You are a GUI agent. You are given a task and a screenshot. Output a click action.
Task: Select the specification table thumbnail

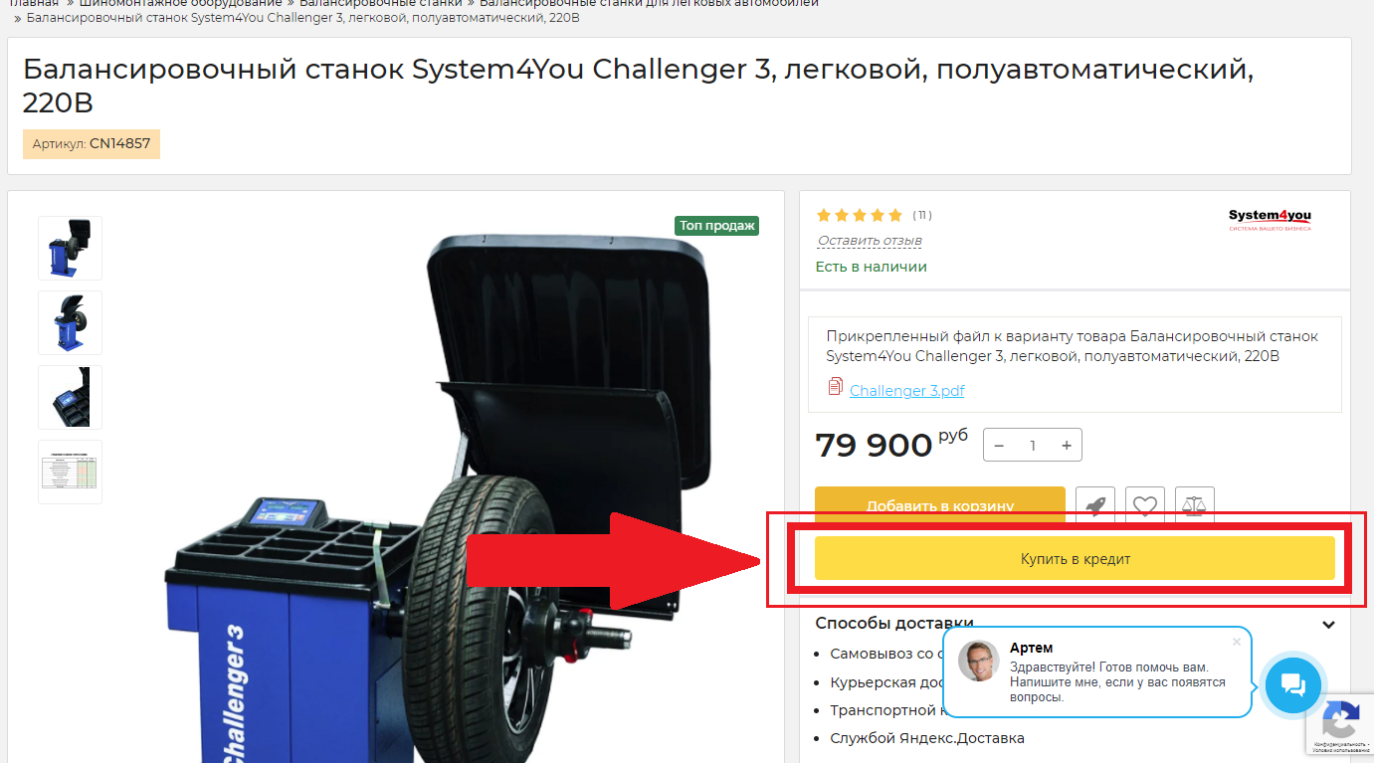[x=70, y=472]
